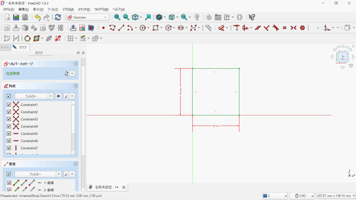The height and width of the screenshot is (200, 356).
Task: Click the constraints フィルター button
Action: 34,96
